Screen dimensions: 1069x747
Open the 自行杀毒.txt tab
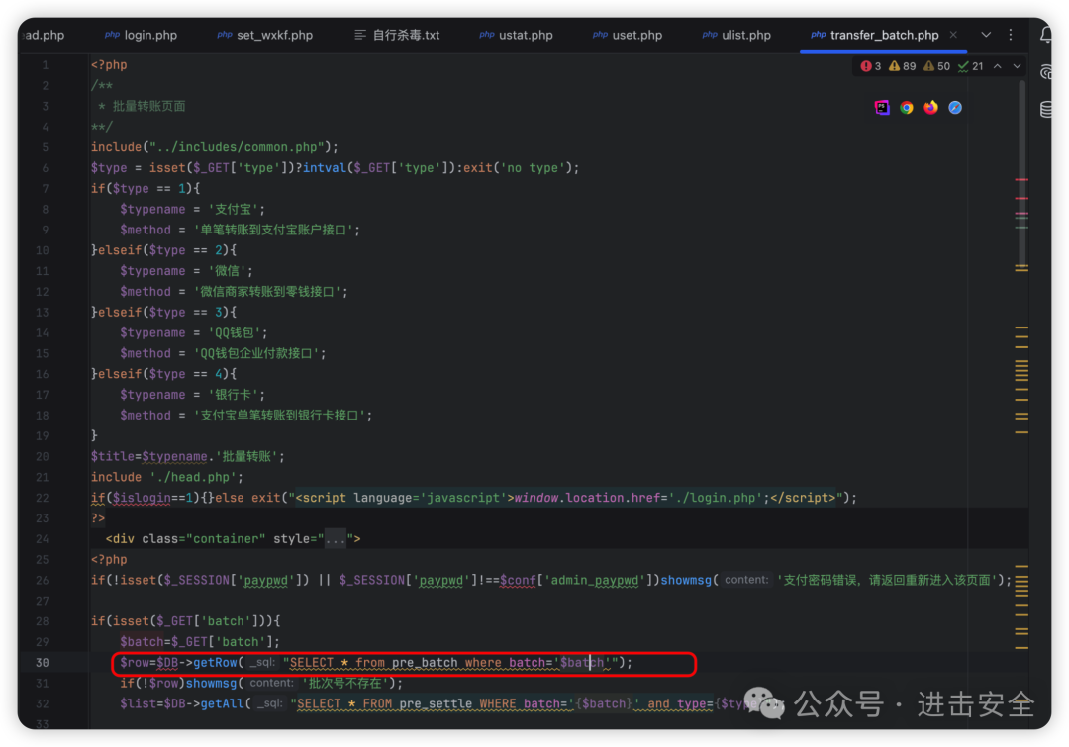tap(397, 35)
